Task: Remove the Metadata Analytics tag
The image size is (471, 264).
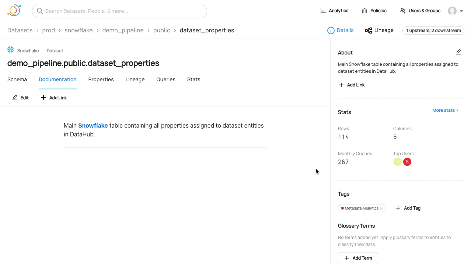Action: tap(381, 208)
